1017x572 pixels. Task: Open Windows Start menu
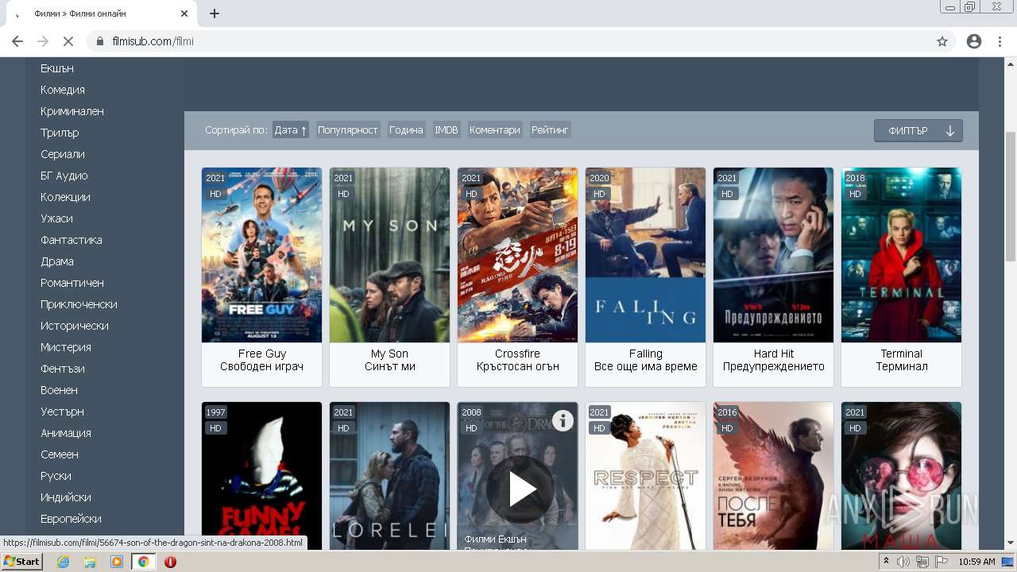(x=21, y=562)
